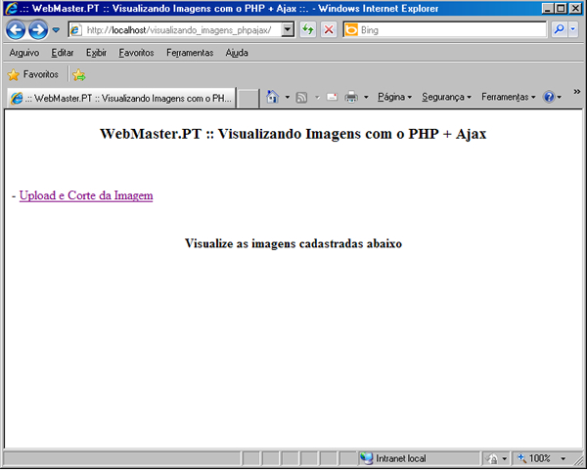Refresh the page with the green arrows icon

(x=308, y=30)
